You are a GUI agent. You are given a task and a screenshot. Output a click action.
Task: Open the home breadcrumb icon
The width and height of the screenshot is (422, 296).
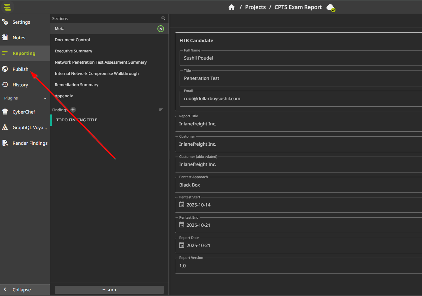(x=231, y=7)
